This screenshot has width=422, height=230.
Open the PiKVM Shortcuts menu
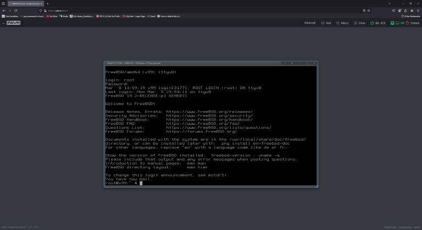coord(309,23)
